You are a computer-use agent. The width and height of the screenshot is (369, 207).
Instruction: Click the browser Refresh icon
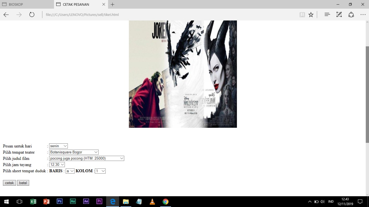[x=32, y=15]
